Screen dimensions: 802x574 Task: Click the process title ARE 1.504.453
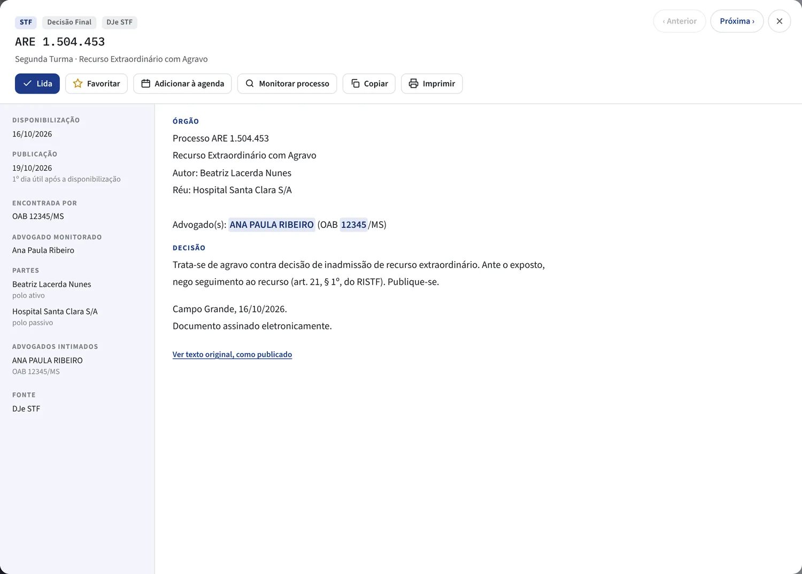[x=60, y=42]
